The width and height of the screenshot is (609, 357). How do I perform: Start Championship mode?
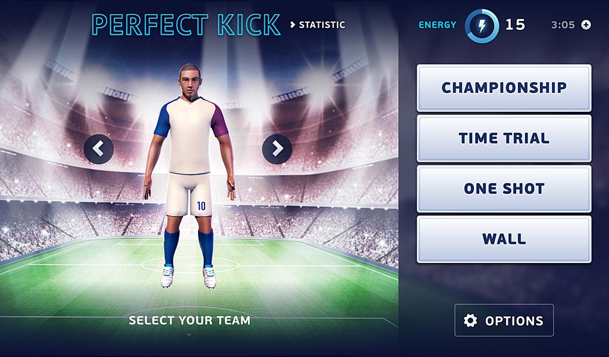click(x=504, y=88)
